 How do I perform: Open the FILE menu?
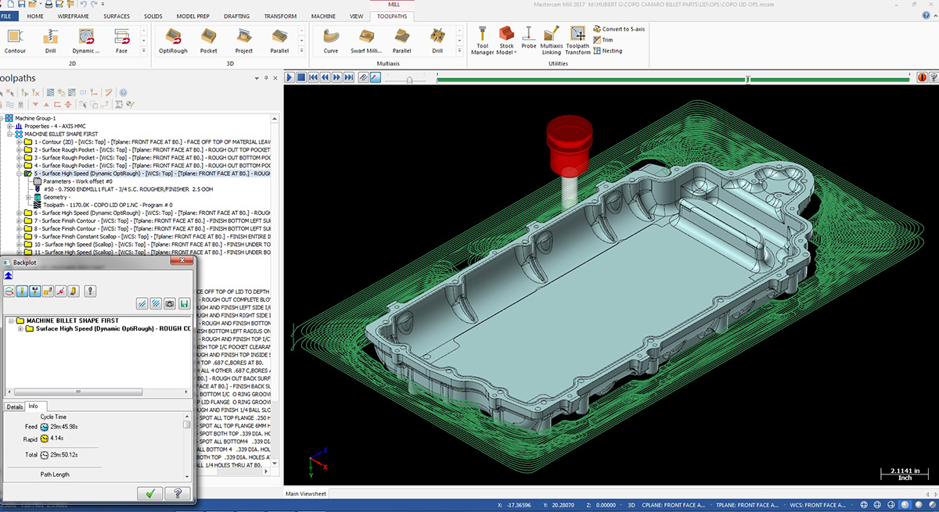(x=8, y=16)
